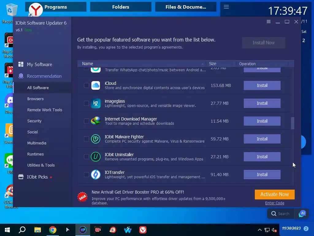The height and width of the screenshot is (236, 314).
Task: Open Remote Work Tools category
Action: [x=45, y=110]
